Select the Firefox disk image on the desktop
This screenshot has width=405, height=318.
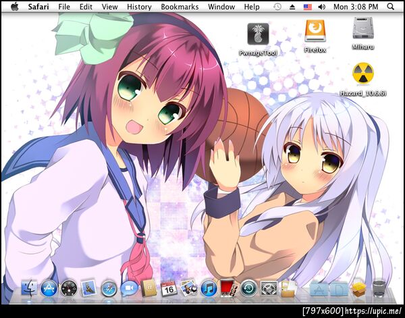click(315, 31)
